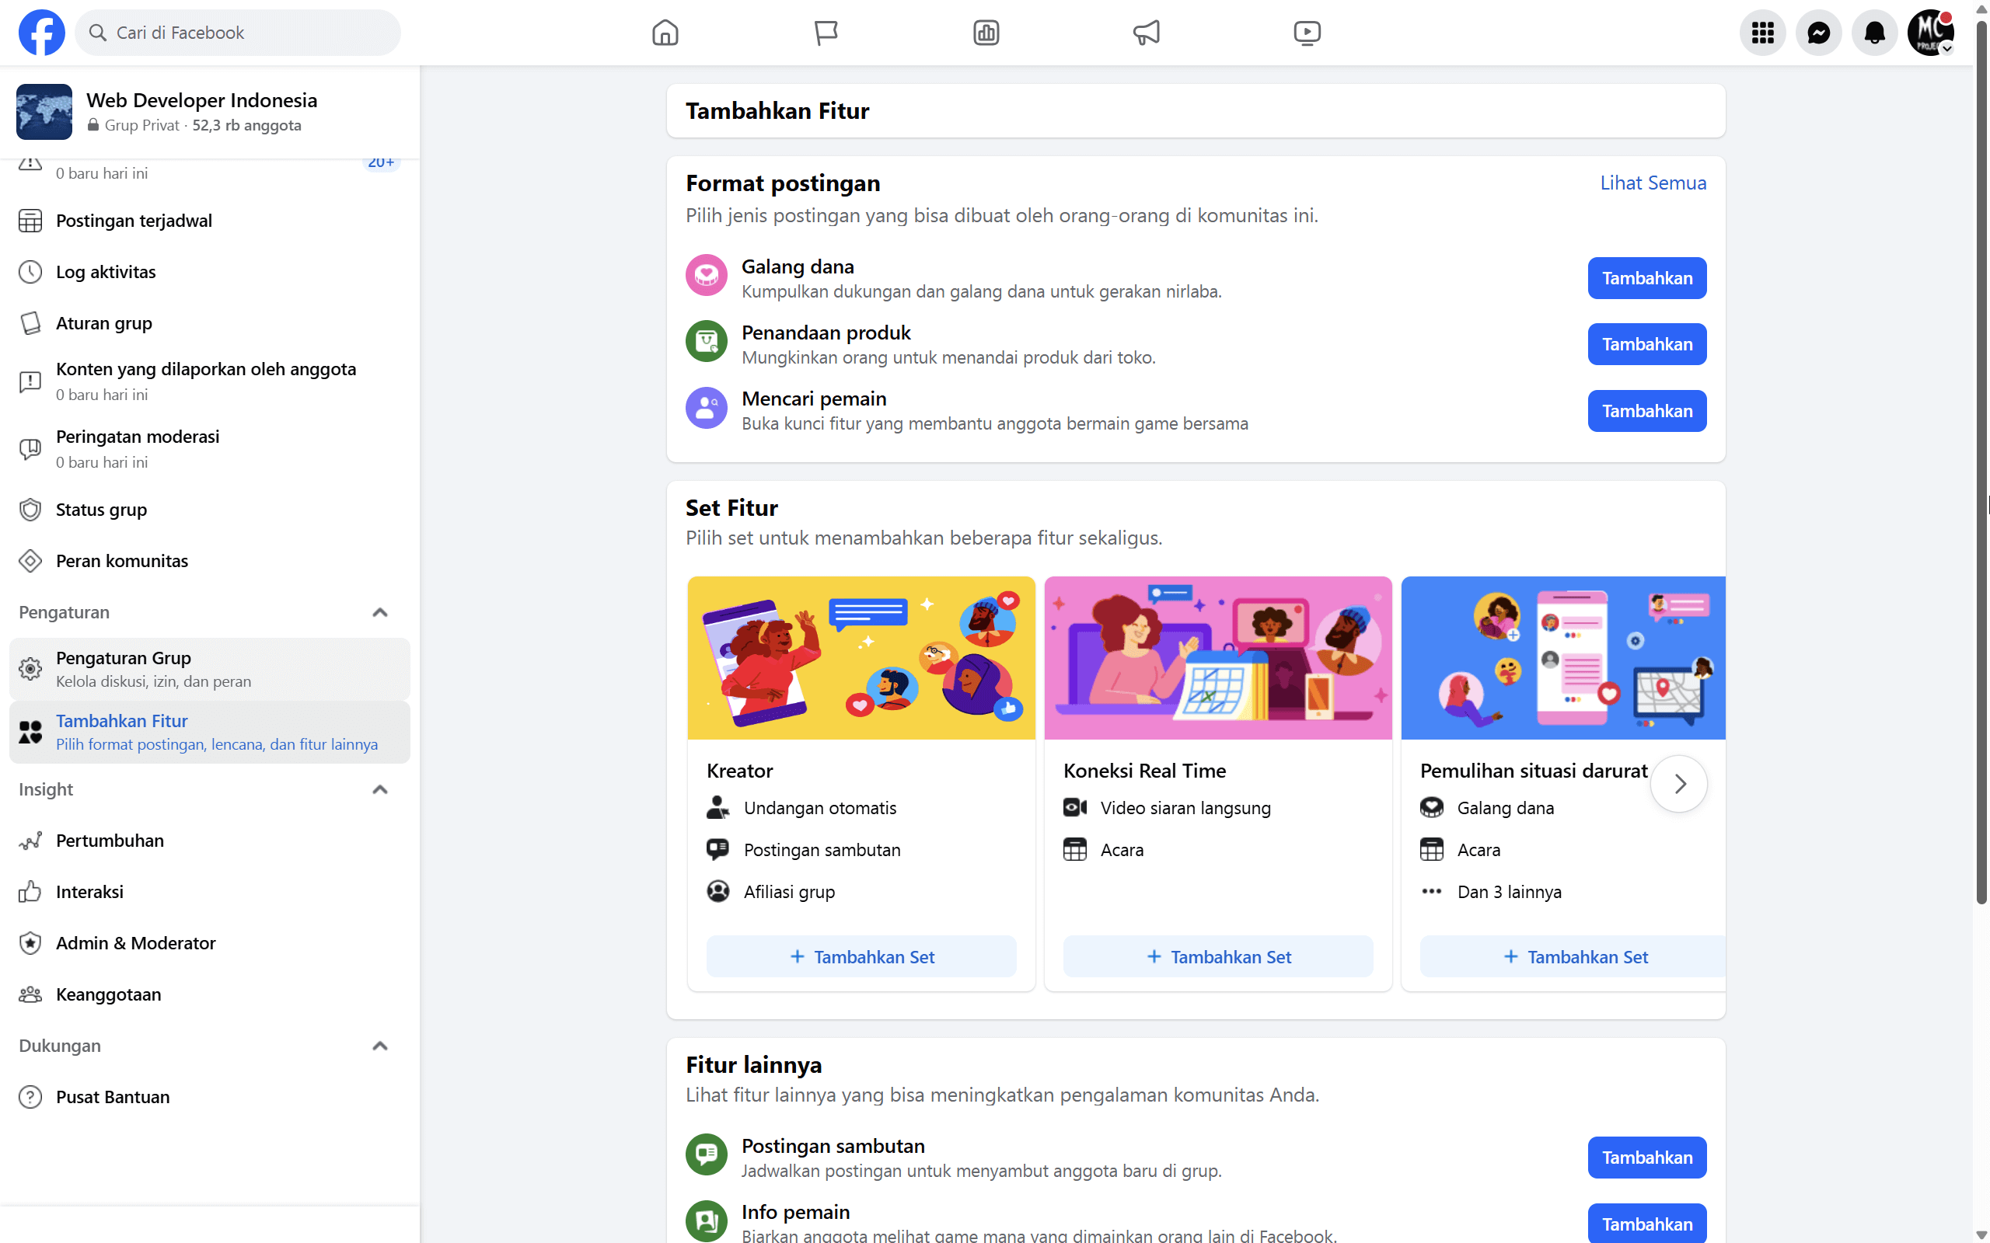The width and height of the screenshot is (1990, 1243).
Task: Open your profile picture account menu
Action: click(x=1930, y=32)
